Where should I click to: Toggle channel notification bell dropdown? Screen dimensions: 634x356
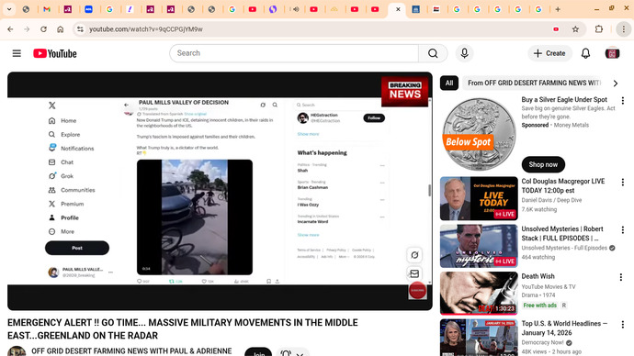[292, 352]
